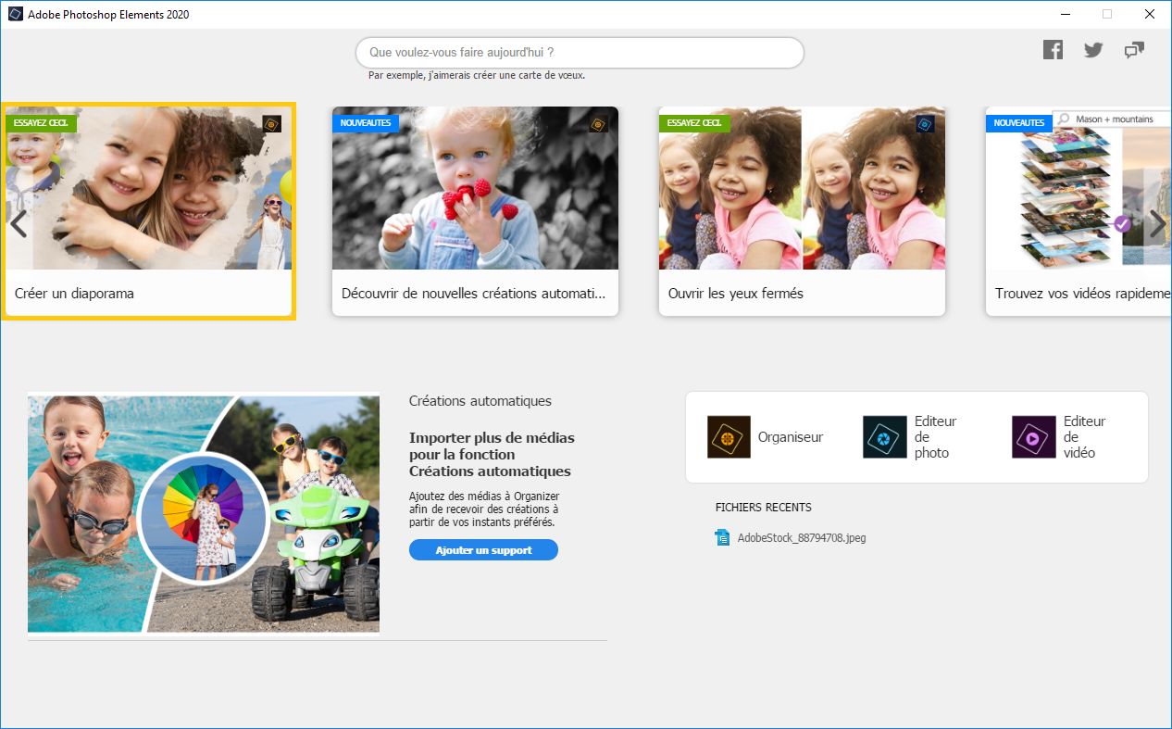
Task: Click the 'Mason + mountains' search box in card
Action: coord(1113,119)
